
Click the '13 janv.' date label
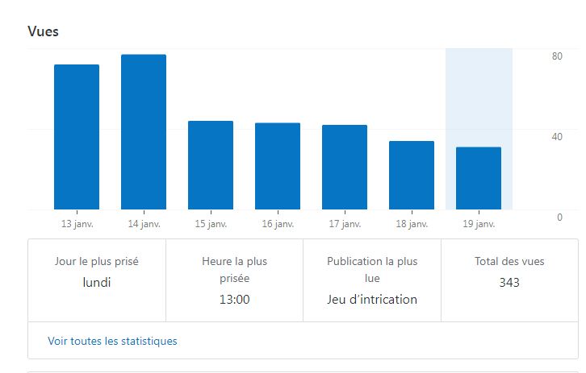[x=77, y=224]
